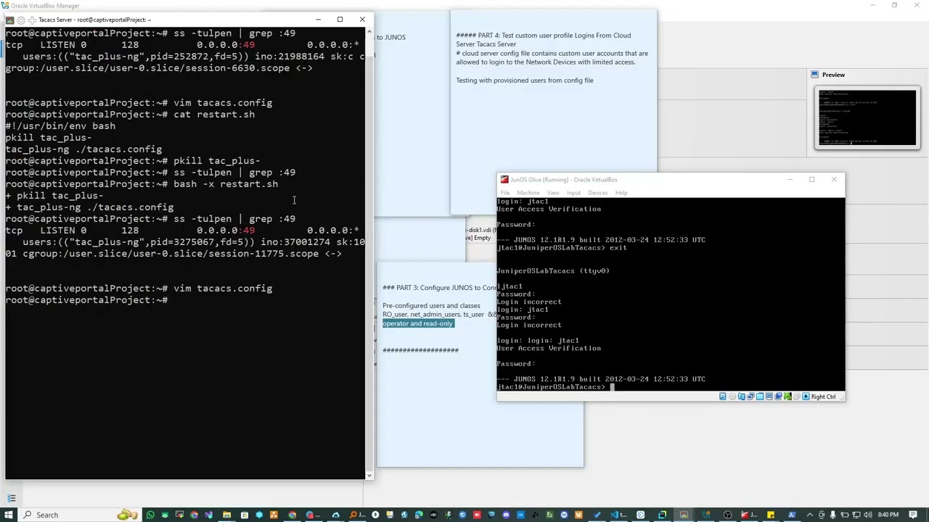The height and width of the screenshot is (522, 929).
Task: Click the Tacacs Server terminal scrollbar down arrow
Action: point(369,475)
